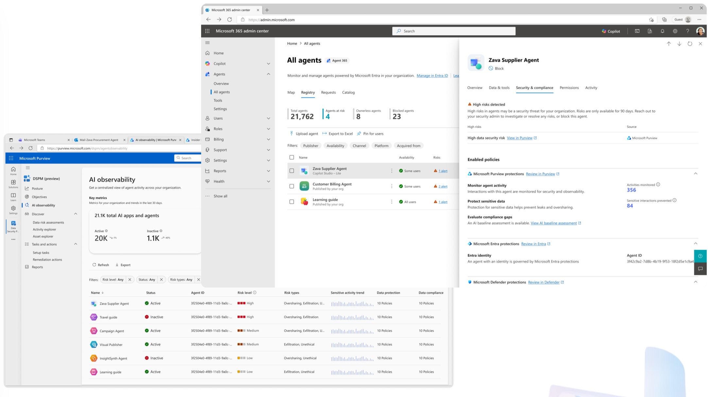Show more items in Purview left rail
708x397 pixels.
click(x=13, y=240)
